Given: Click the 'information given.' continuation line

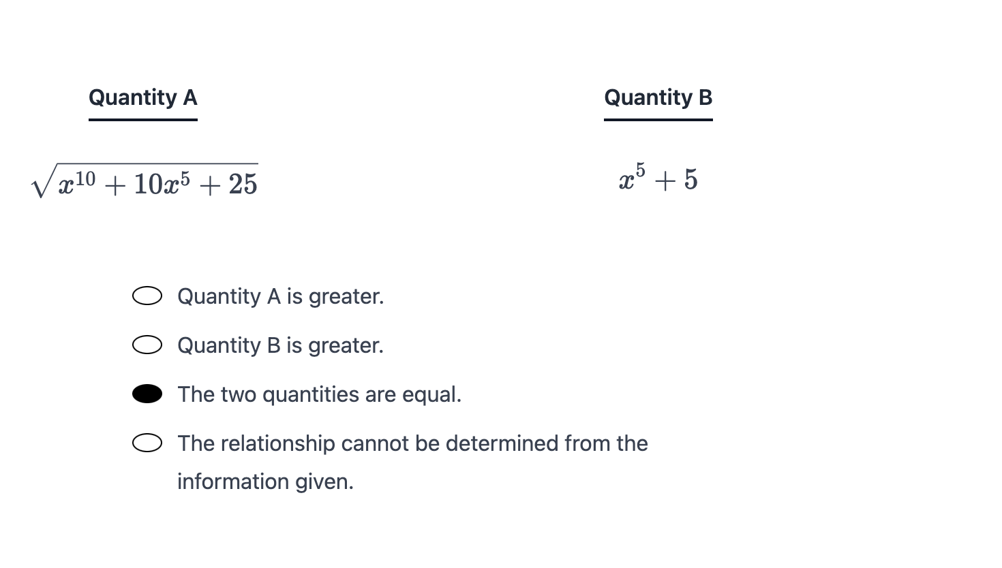Looking at the screenshot, I should pyautogui.click(x=265, y=482).
